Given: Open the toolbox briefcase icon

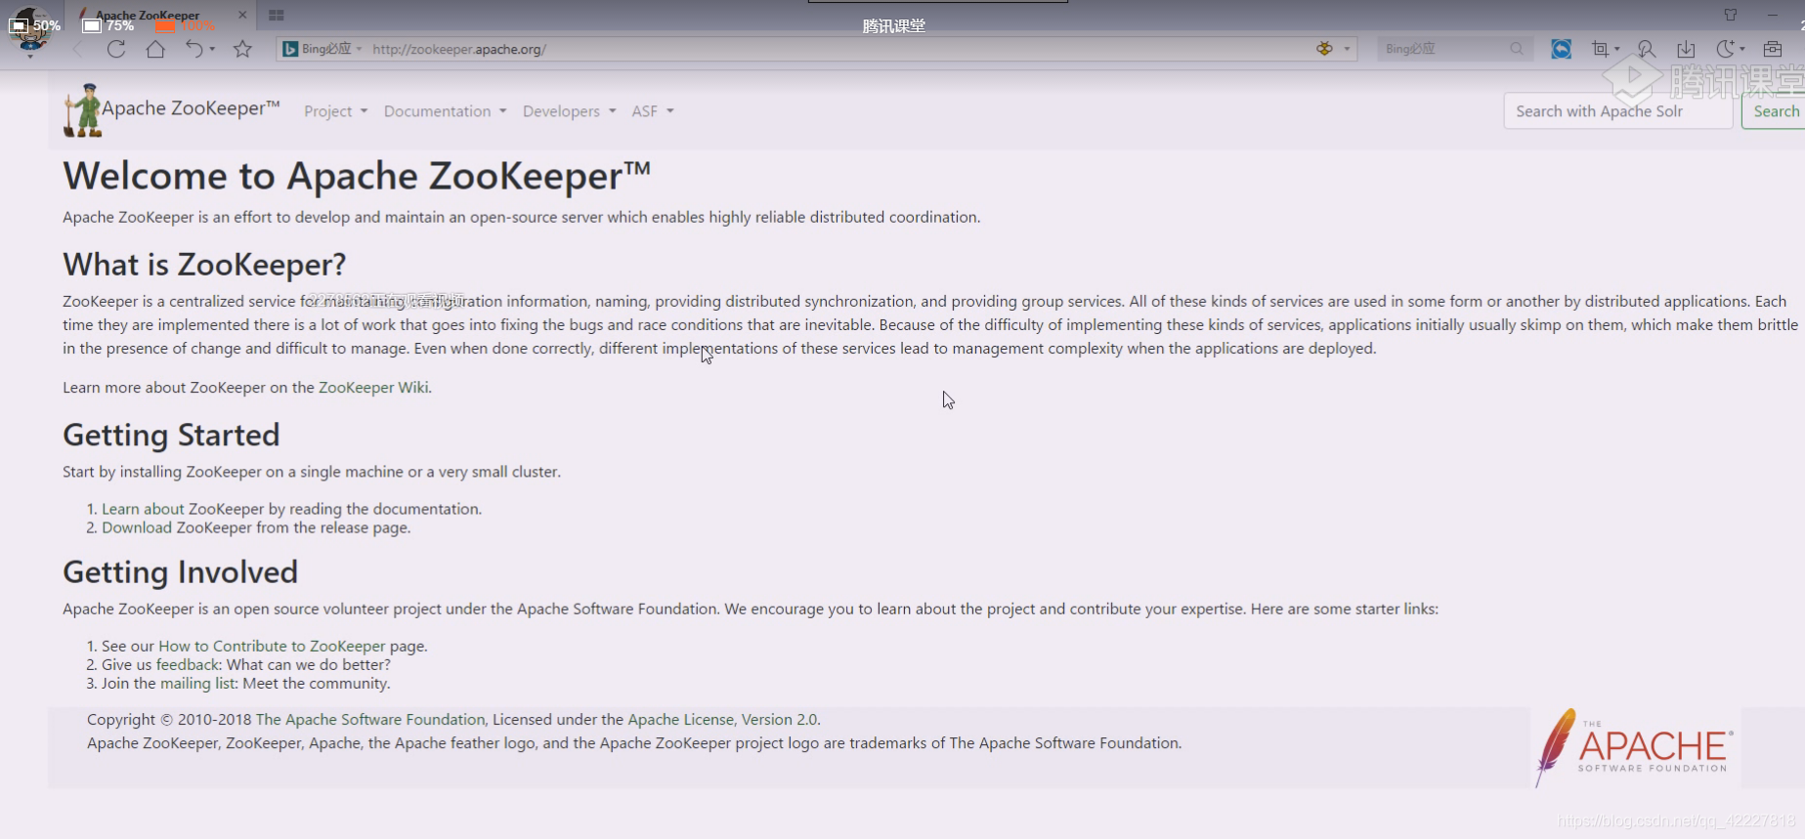Looking at the screenshot, I should coord(1773,49).
